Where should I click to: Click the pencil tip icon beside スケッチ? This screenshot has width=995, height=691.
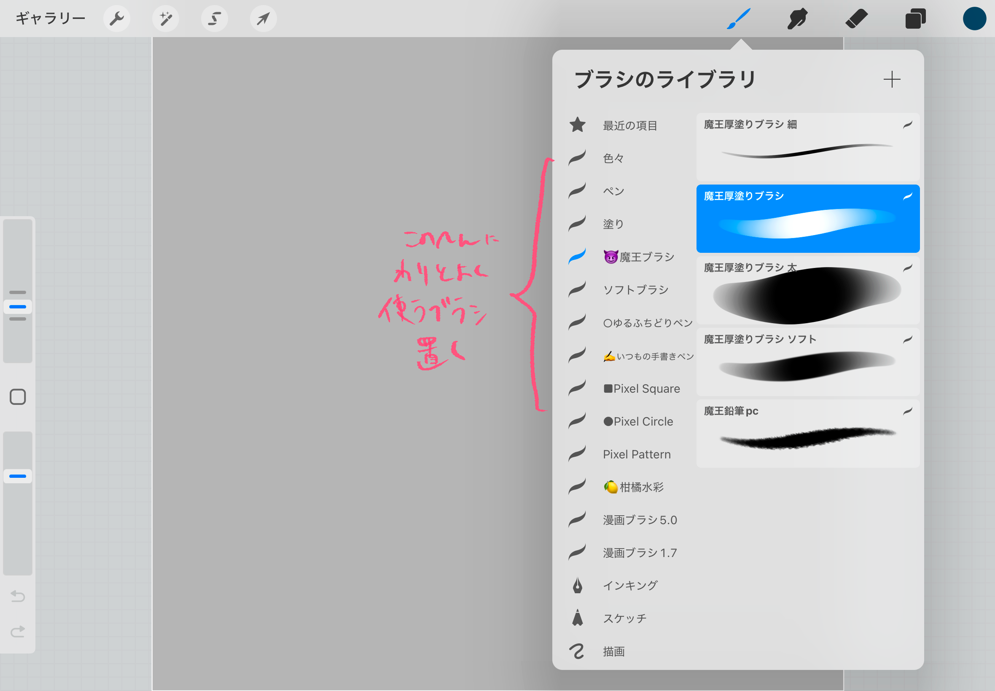point(578,618)
